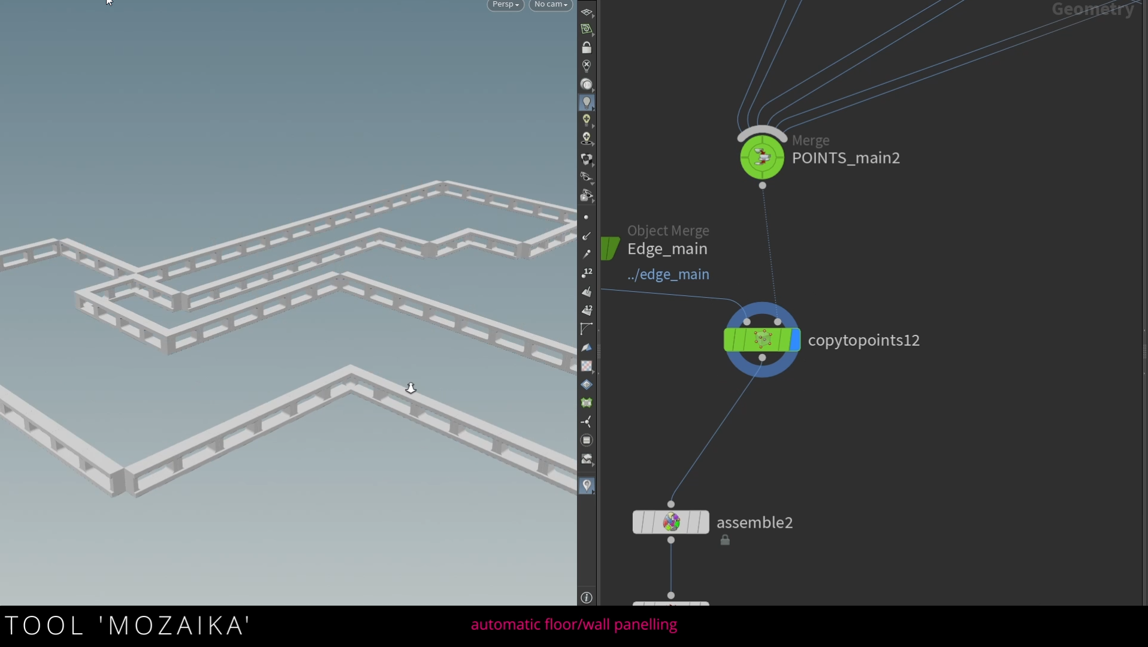This screenshot has height=647, width=1148.
Task: Toggle display points dot icon
Action: [x=586, y=217]
